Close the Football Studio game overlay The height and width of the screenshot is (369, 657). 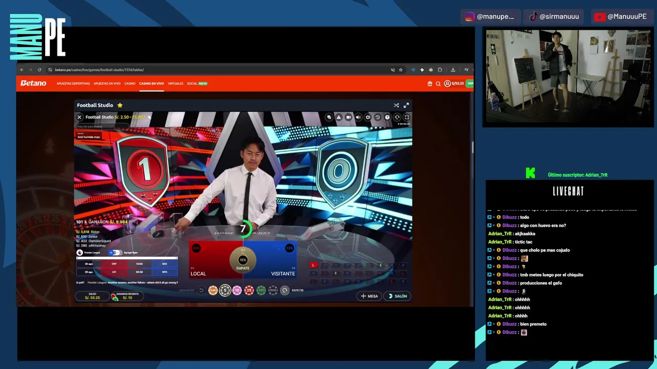pyautogui.click(x=80, y=117)
